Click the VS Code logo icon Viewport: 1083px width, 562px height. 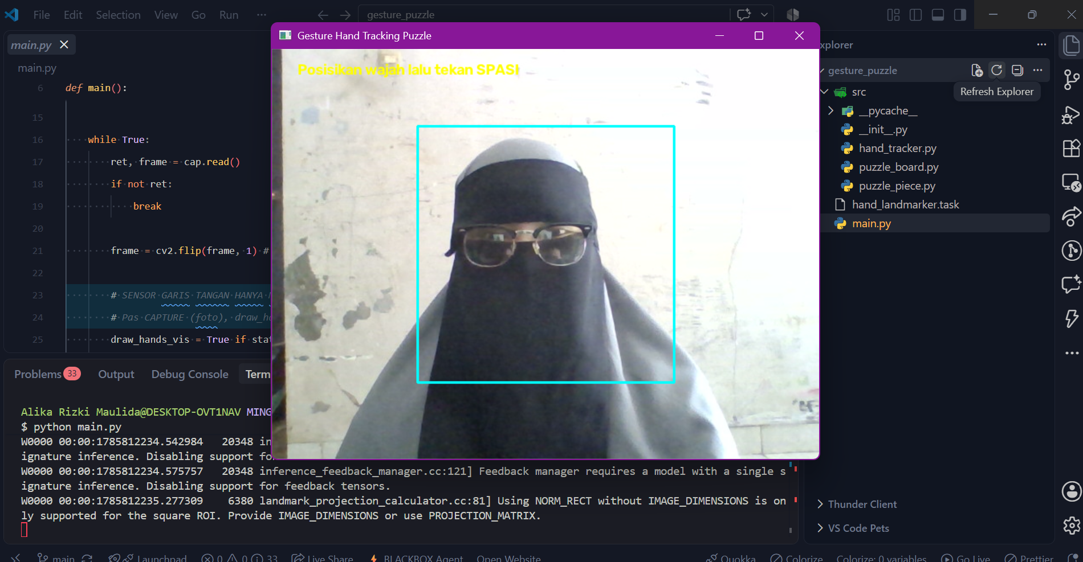click(11, 15)
